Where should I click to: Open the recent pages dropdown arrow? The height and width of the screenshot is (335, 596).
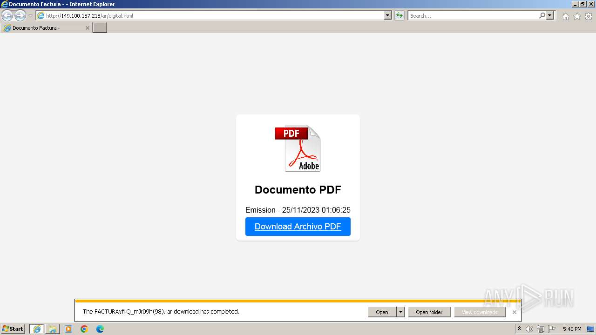(30, 16)
